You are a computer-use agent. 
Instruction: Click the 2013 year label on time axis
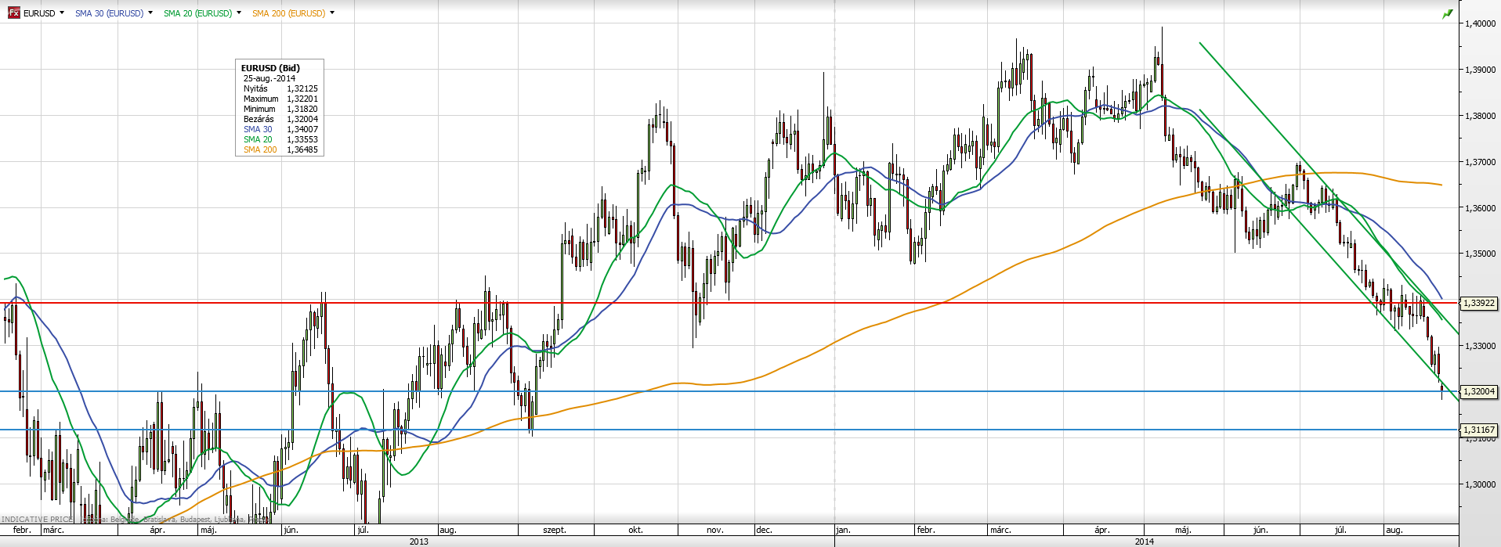tap(419, 541)
